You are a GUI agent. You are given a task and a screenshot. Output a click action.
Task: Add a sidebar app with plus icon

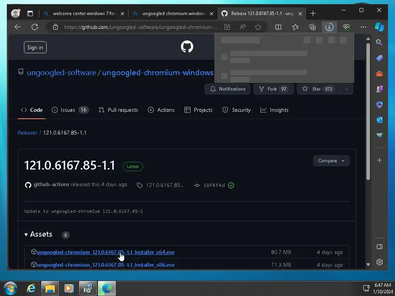tap(380, 160)
